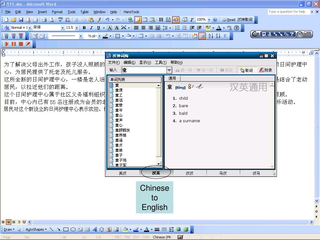Viewport: 320px width, 240px height.
Task: Click the dictionary word input field
Action: click(x=144, y=70)
